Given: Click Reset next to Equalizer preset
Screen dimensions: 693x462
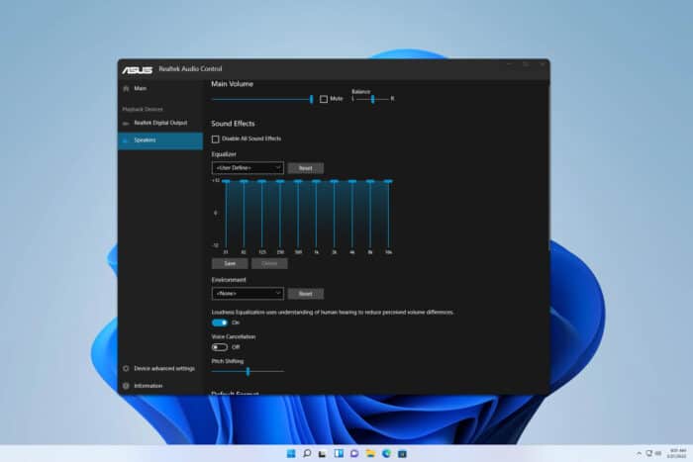Looking at the screenshot, I should [x=305, y=168].
